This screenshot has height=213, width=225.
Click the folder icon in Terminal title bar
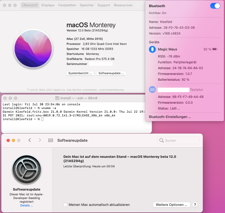point(57,98)
